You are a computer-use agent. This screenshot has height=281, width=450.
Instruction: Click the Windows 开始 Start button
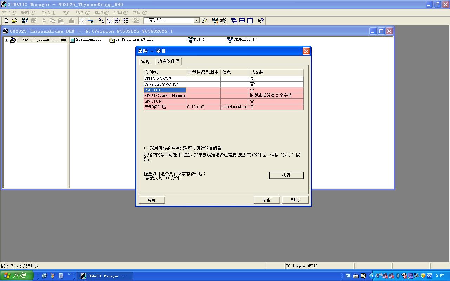[17, 276]
